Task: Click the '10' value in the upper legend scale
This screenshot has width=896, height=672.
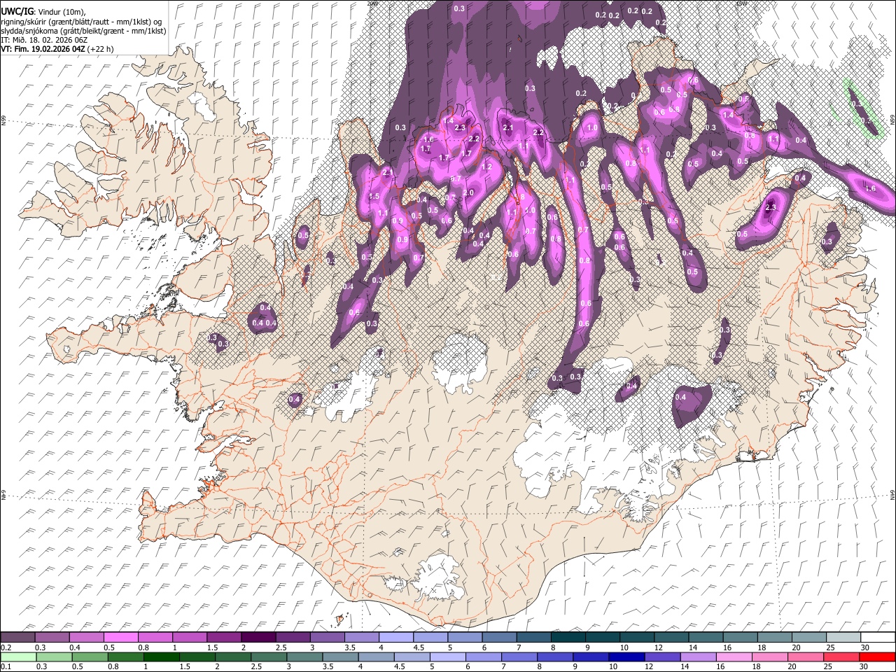Action: pyautogui.click(x=624, y=647)
